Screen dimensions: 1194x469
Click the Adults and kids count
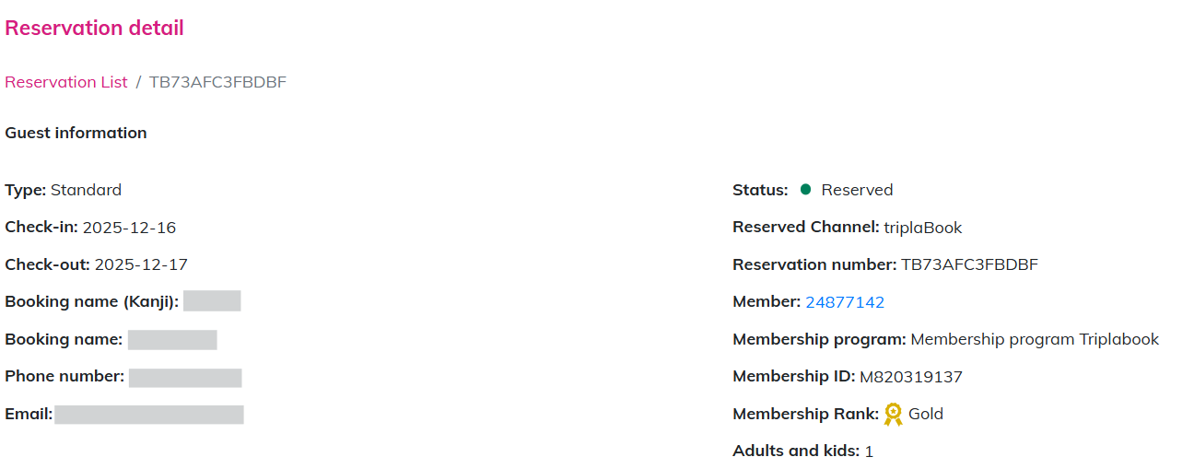(x=869, y=451)
